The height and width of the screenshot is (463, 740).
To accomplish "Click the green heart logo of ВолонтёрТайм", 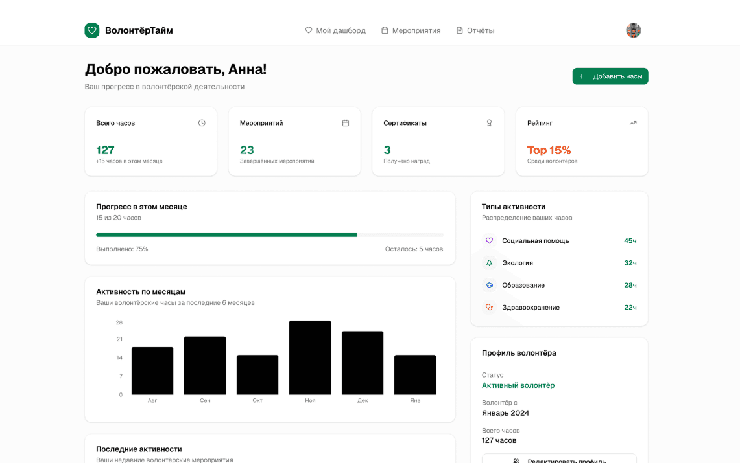I will pos(91,30).
